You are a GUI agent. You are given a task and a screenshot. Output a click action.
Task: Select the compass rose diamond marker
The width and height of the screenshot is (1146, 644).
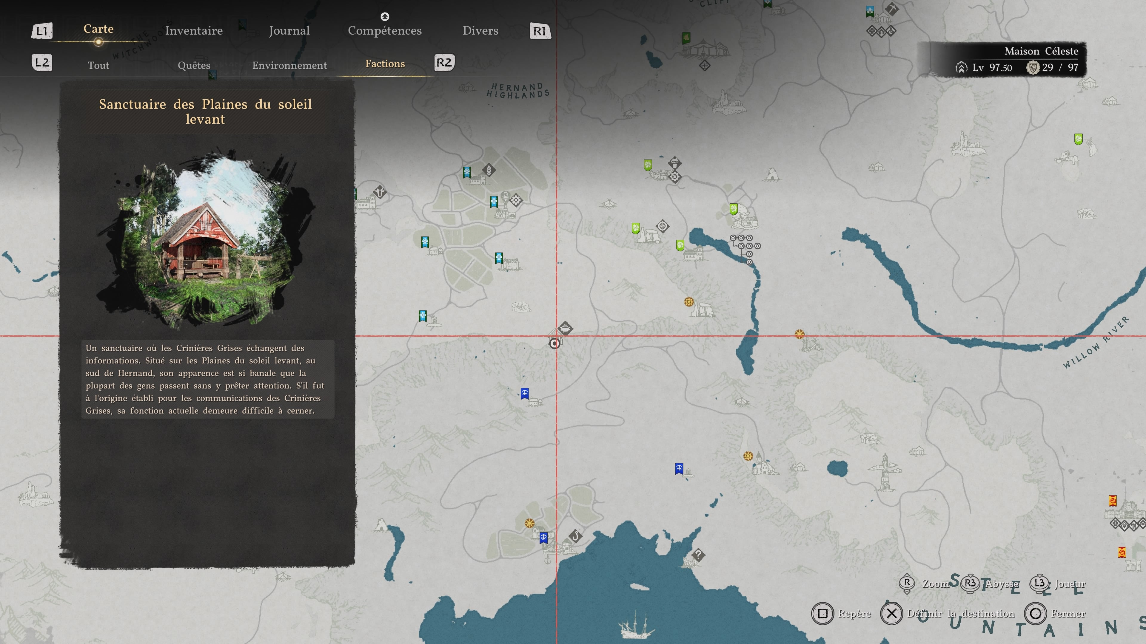coord(663,226)
